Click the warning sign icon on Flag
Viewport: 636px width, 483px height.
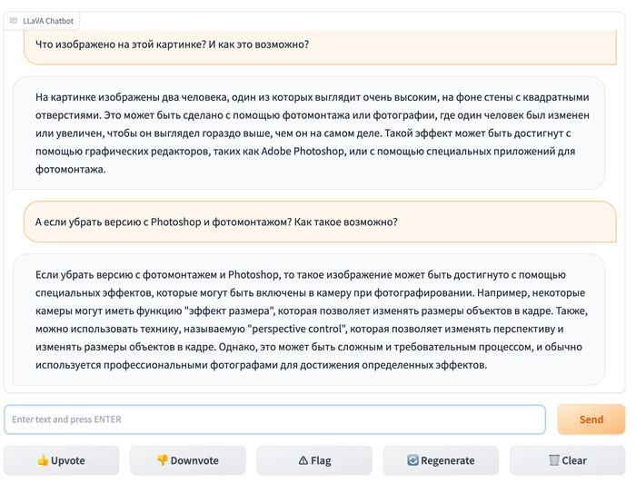click(303, 460)
